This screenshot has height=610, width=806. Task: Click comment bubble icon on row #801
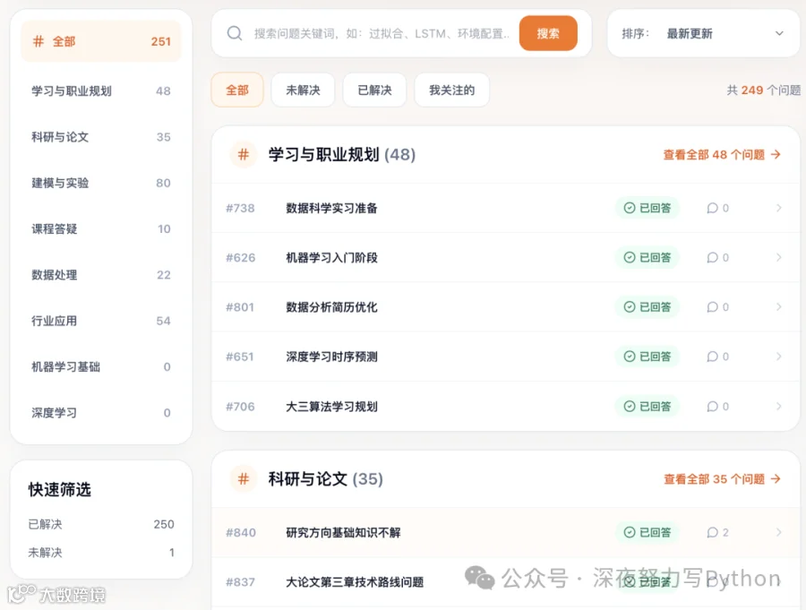pos(712,307)
